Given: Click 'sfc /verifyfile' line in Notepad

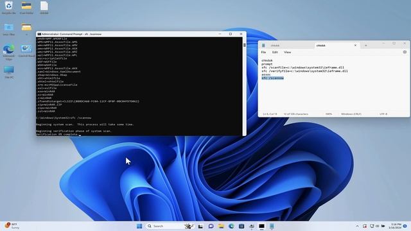Looking at the screenshot, I should [304, 71].
